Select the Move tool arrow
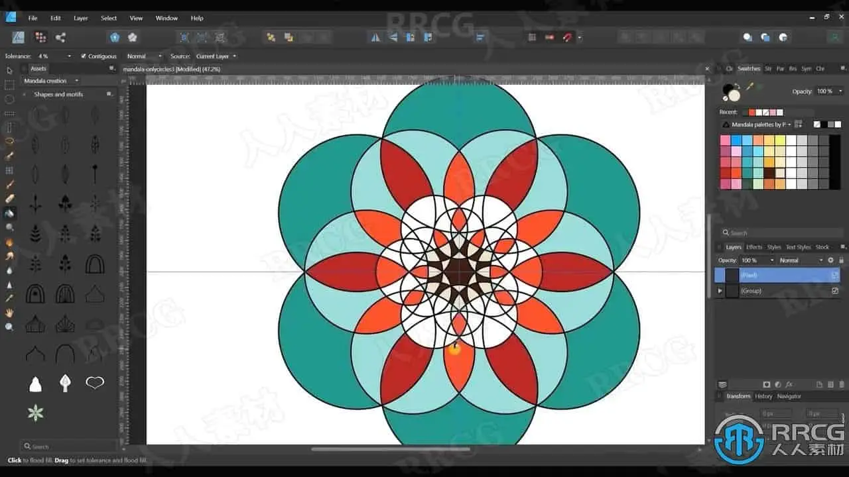The image size is (849, 477). (x=9, y=70)
